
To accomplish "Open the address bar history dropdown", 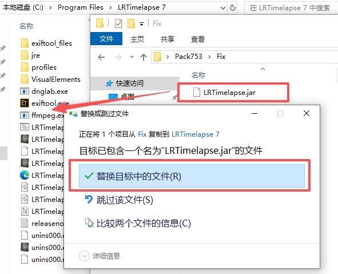I will click(x=223, y=8).
